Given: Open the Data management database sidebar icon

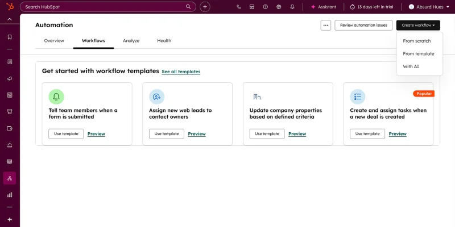Looking at the screenshot, I should click(10, 162).
